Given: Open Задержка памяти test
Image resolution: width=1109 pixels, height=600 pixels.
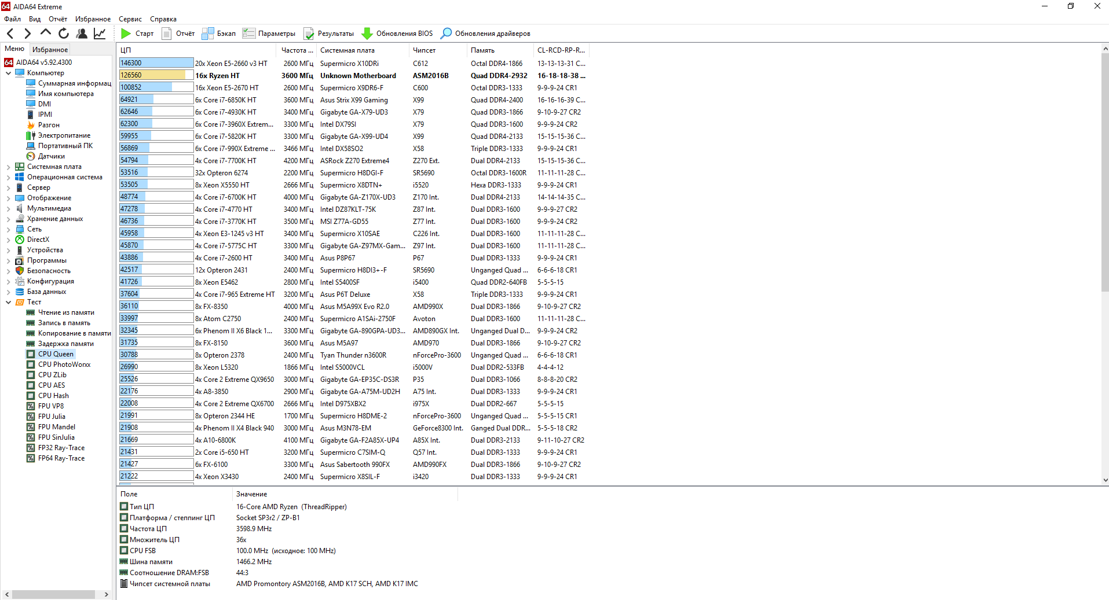Looking at the screenshot, I should 66,344.
